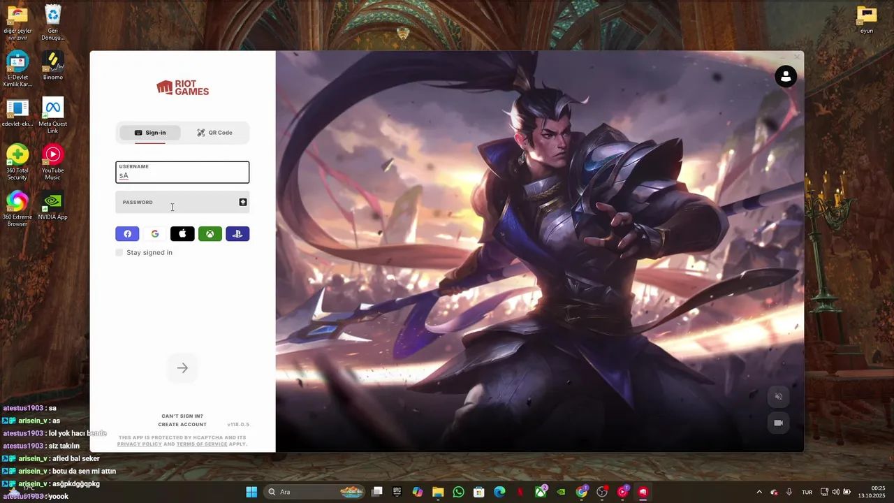Image resolution: width=894 pixels, height=503 pixels.
Task: Select the edevlet-eki desktop file
Action: click(x=17, y=112)
